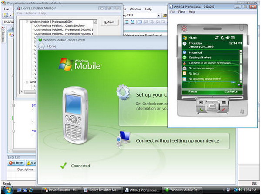The image size is (261, 195).
Task: Switch to DeviceEmulator Visual Studio taskbar button
Action: tap(61, 190)
